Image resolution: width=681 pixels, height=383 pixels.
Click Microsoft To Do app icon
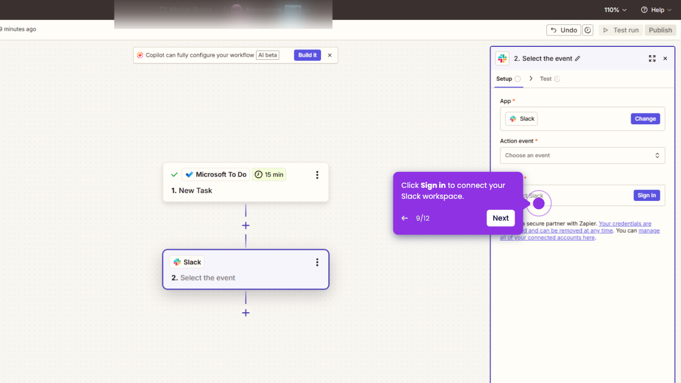189,175
